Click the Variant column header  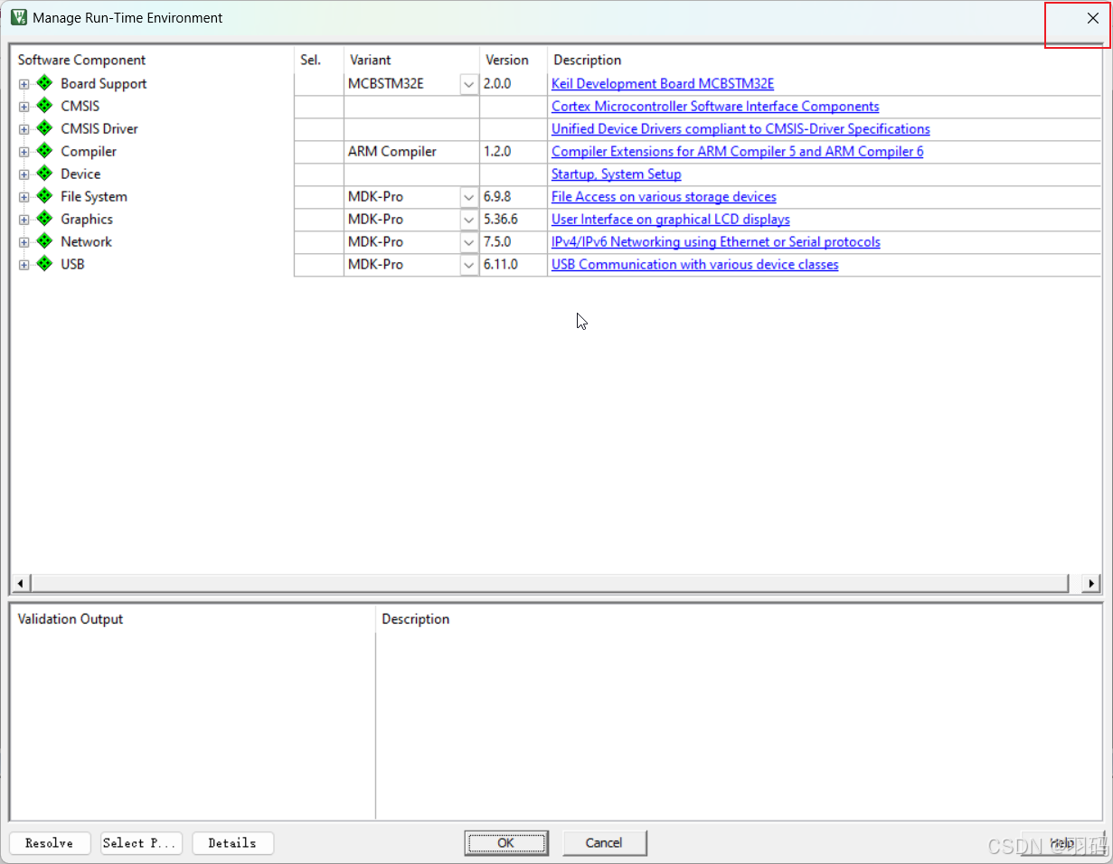click(x=370, y=60)
